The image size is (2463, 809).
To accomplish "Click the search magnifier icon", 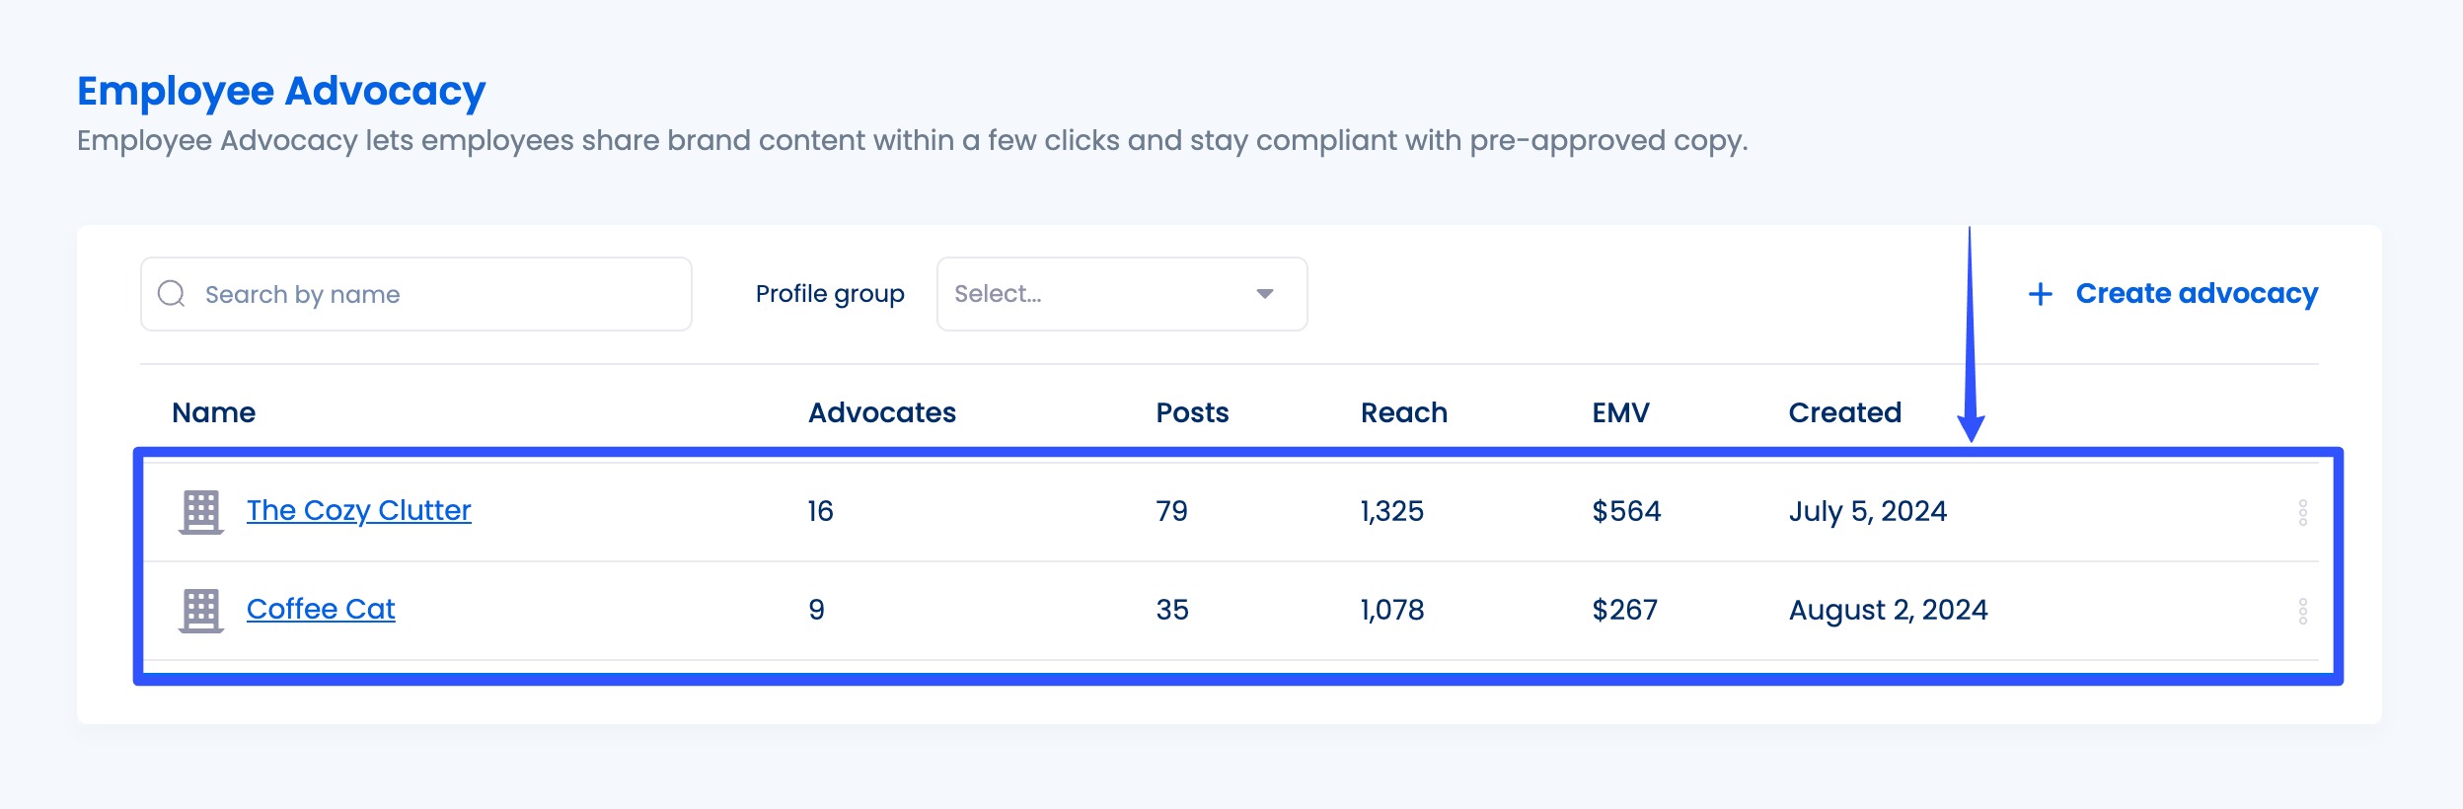I will (172, 293).
